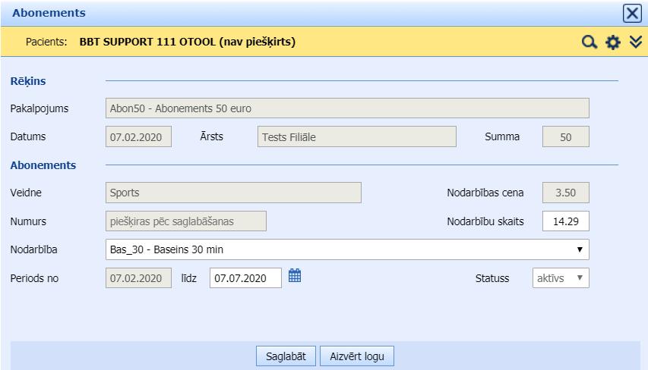Select the Ārsts field showing Tests Filiāle
648x370 pixels.
coord(356,137)
